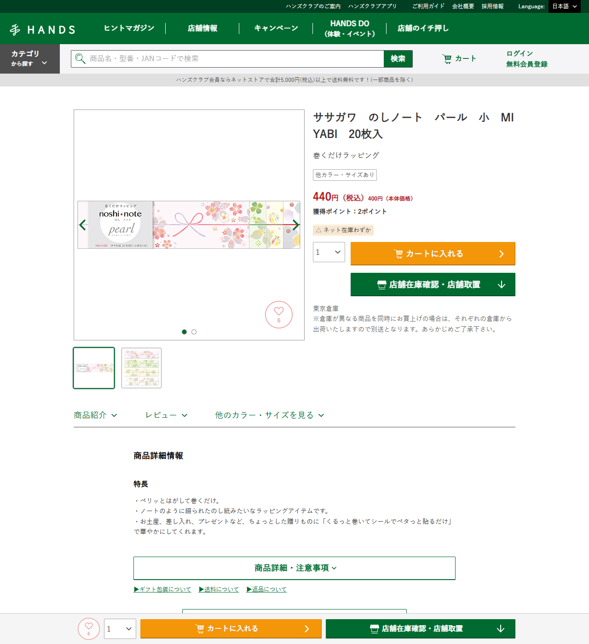Click the green 検索 button
The height and width of the screenshot is (644, 589).
[x=398, y=59]
